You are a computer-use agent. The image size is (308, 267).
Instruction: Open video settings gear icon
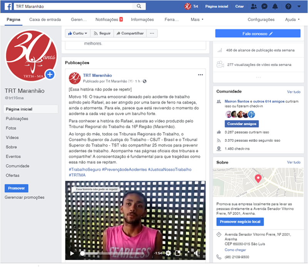pos(168,253)
